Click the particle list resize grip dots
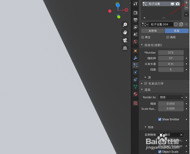Viewport: 190px width, 154px height. (164, 18)
